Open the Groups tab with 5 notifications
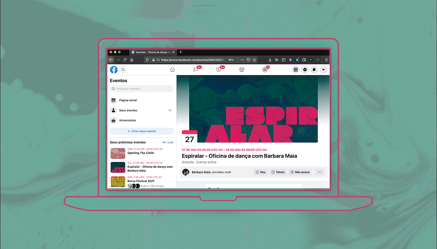Viewport: 437px width, 249px height. 265,70
